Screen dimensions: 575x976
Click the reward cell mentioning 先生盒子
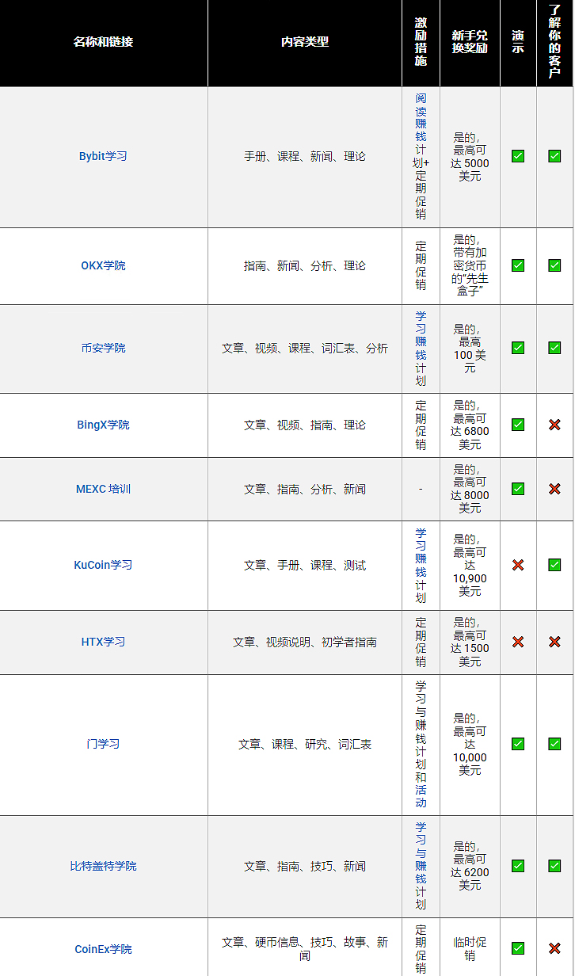pos(470,265)
